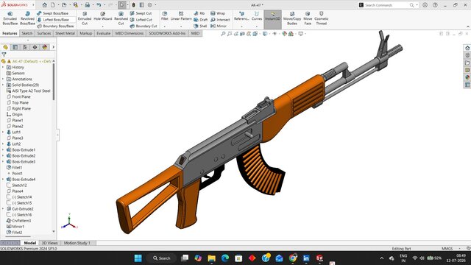Open Windows Start menu
The image size is (471, 265).
click(138, 258)
